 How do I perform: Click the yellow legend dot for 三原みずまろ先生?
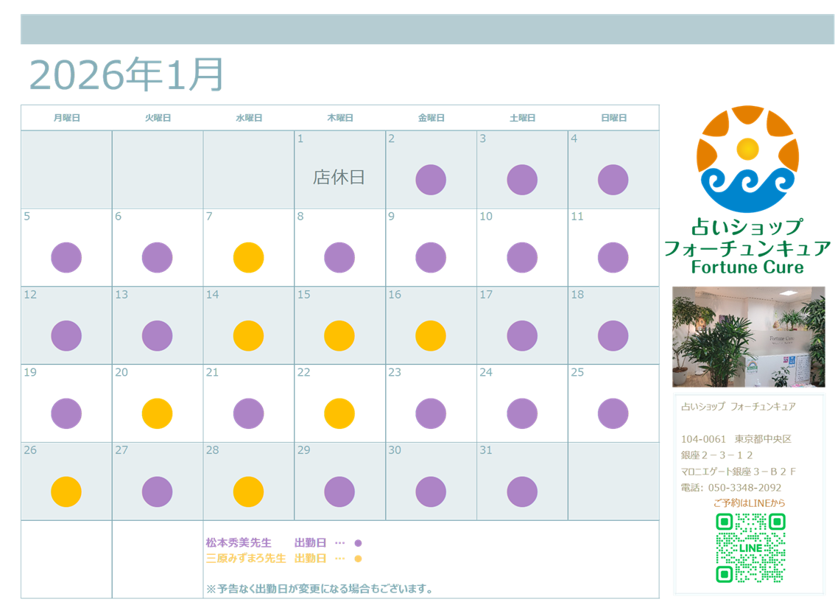tap(358, 559)
